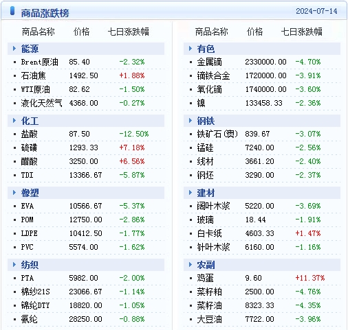Click the 鸡蛋 change value +11.37%
Viewport: 348px width, 330px height.
(x=310, y=278)
